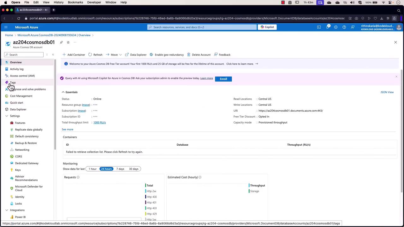
Task: Select the 7 days time range
Action: point(120,169)
